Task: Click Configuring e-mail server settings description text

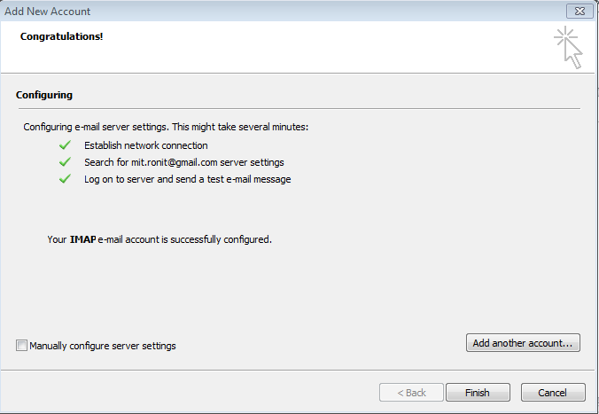Action: pyautogui.click(x=166, y=127)
